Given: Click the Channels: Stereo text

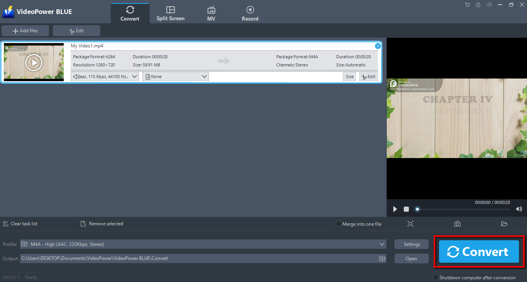Looking at the screenshot, I should click(x=292, y=65).
